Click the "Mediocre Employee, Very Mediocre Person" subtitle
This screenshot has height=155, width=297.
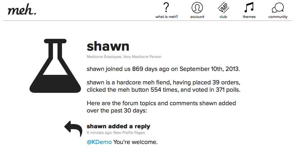tap(124, 57)
